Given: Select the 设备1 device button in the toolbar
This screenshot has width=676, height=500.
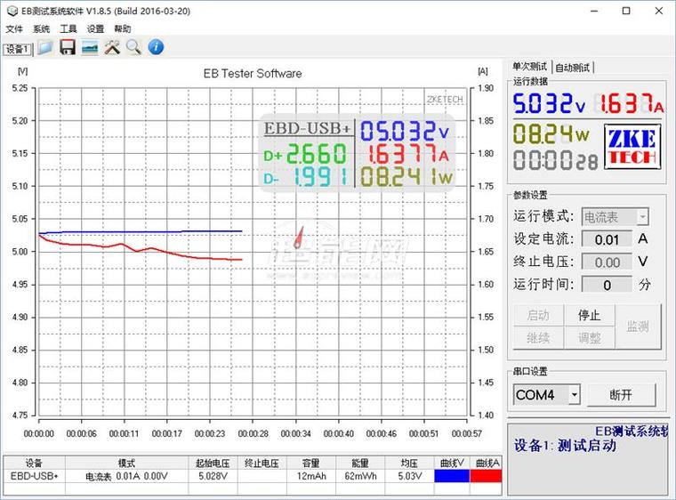Looking at the screenshot, I should [18, 49].
